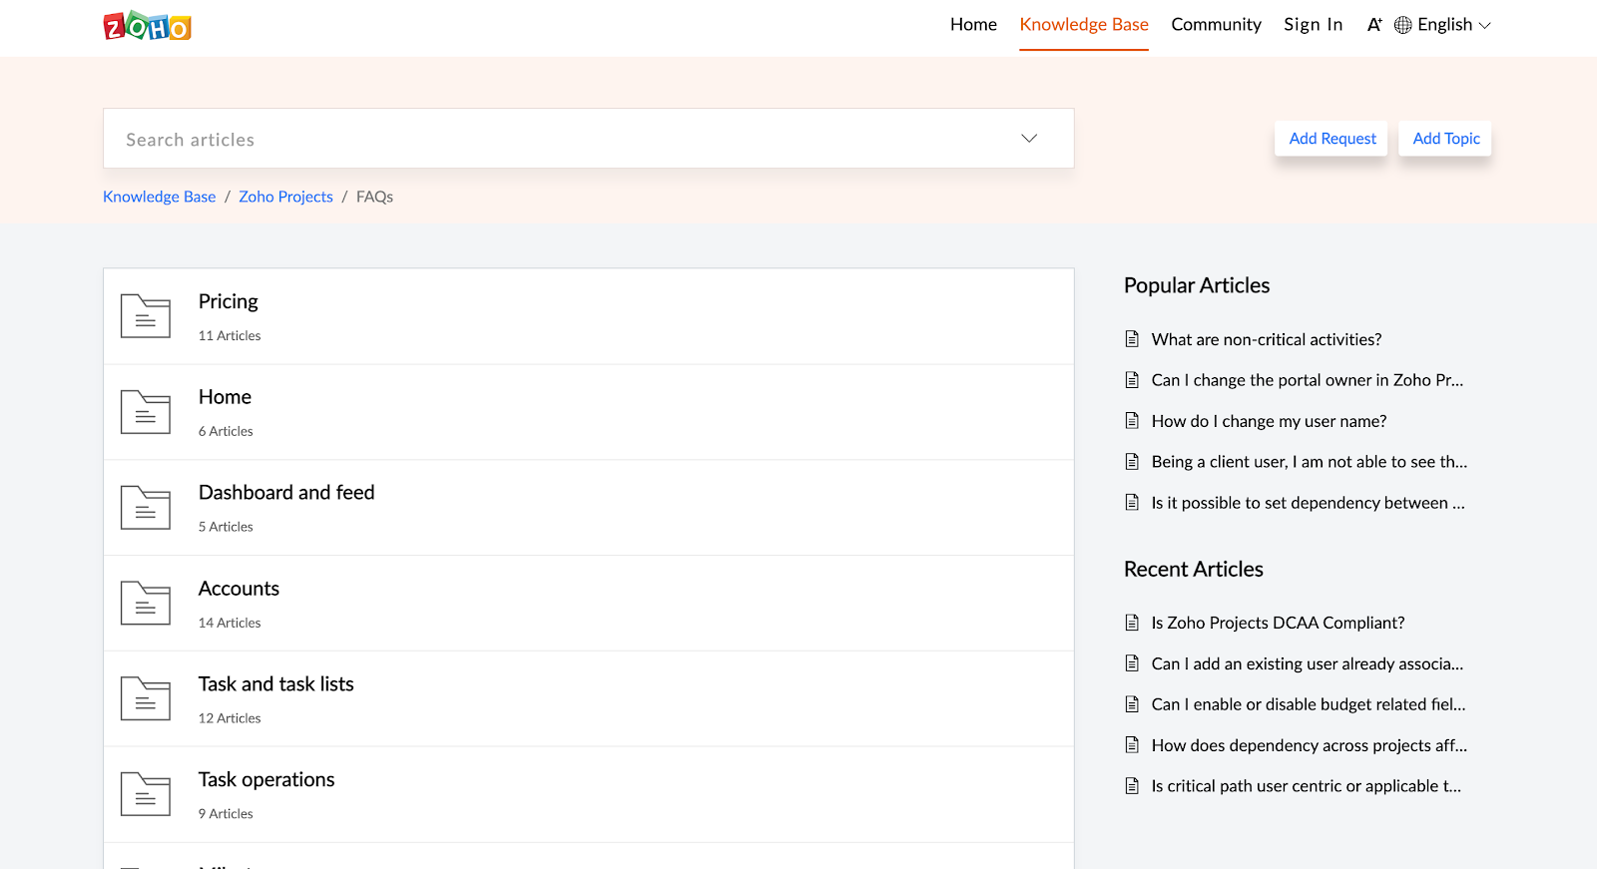Screen dimensions: 1597x869
Task: Expand the search articles dropdown chevron
Action: point(1029,139)
